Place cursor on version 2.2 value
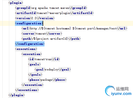This screenshot has height=98, width=133. coord(34,18)
